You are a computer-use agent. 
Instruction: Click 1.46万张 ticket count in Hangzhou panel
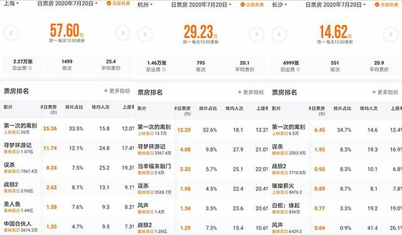[x=156, y=63]
